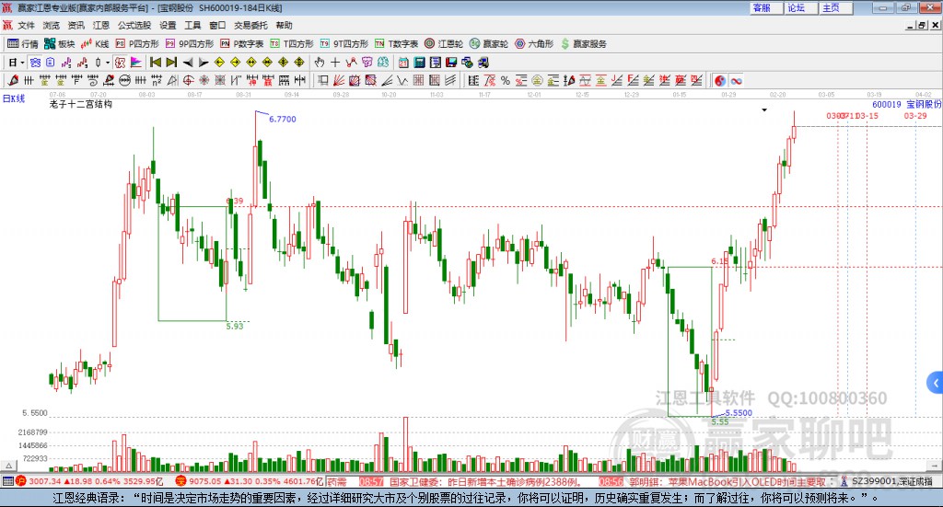
Task: Toggle the magenta flag indicator button
Action: [x=136, y=63]
